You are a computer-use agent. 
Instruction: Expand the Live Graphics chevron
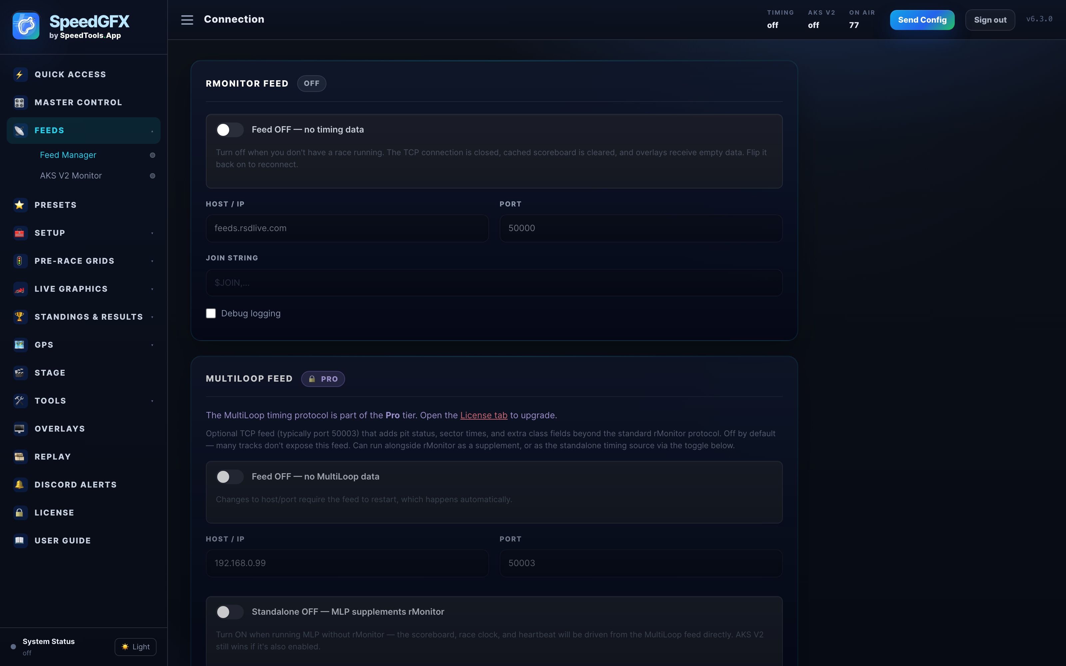click(x=153, y=289)
